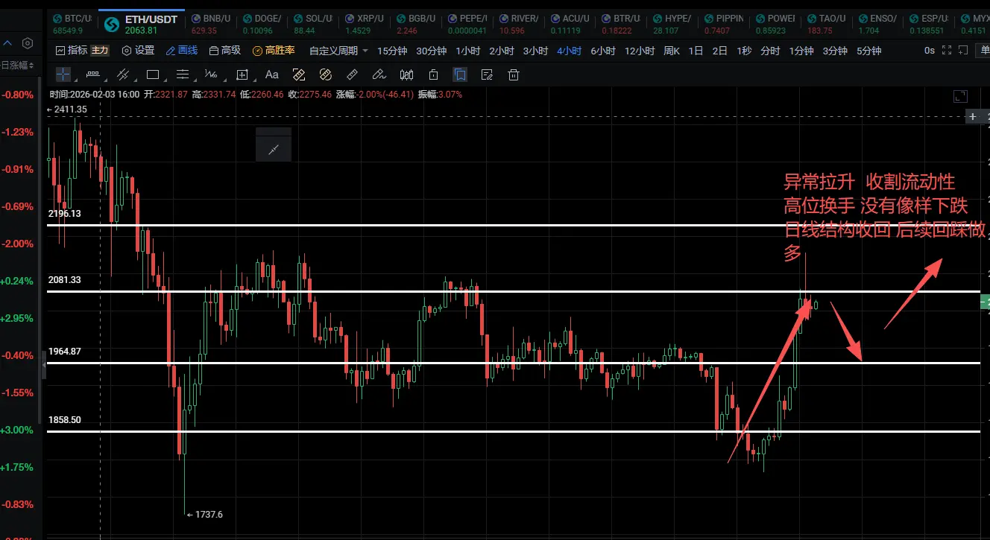The image size is (990, 540).
Task: Select the wave pattern drawing tool
Action: click(x=212, y=74)
